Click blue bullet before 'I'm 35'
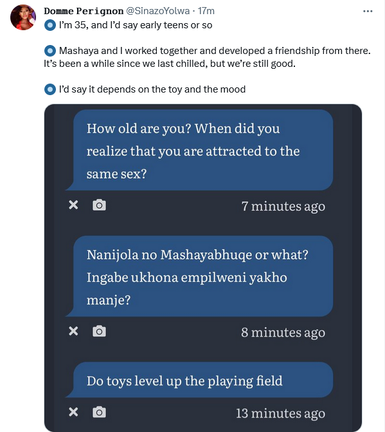Screen dimensions: 385x432 point(50,25)
